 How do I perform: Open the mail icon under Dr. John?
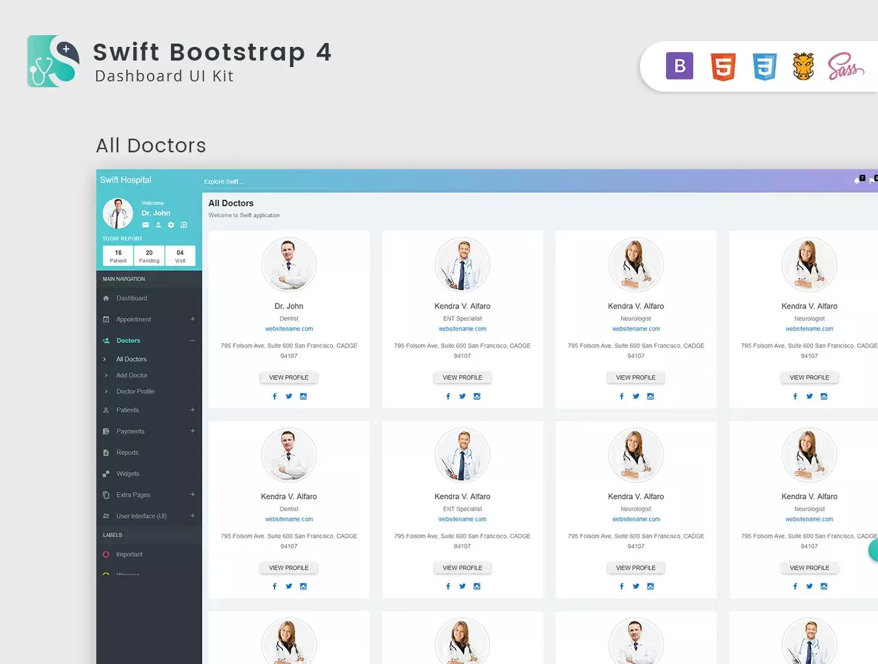[146, 225]
